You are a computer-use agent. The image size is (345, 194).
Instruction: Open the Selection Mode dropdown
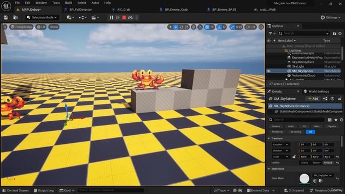[x=42, y=17]
